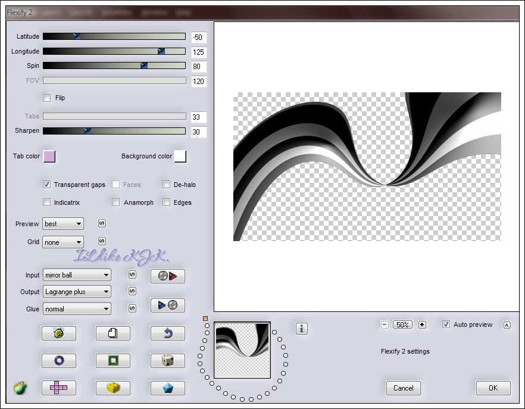
Task: Enable the Flip checkbox
Action: [x=47, y=98]
